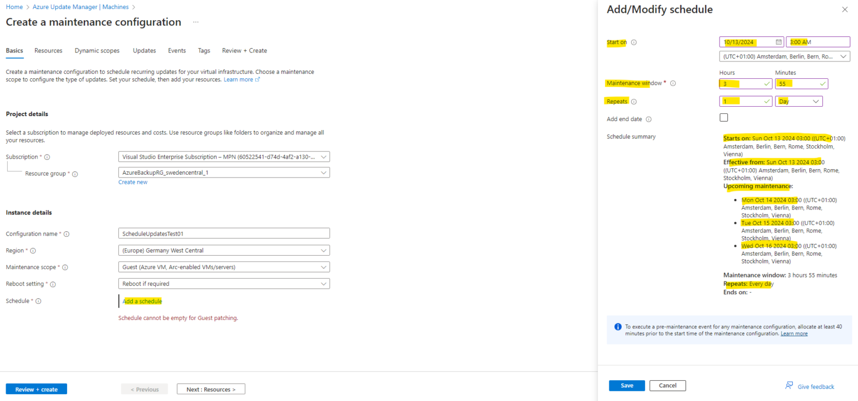The width and height of the screenshot is (858, 401).
Task: Open the Region dropdown
Action: pyautogui.click(x=224, y=250)
